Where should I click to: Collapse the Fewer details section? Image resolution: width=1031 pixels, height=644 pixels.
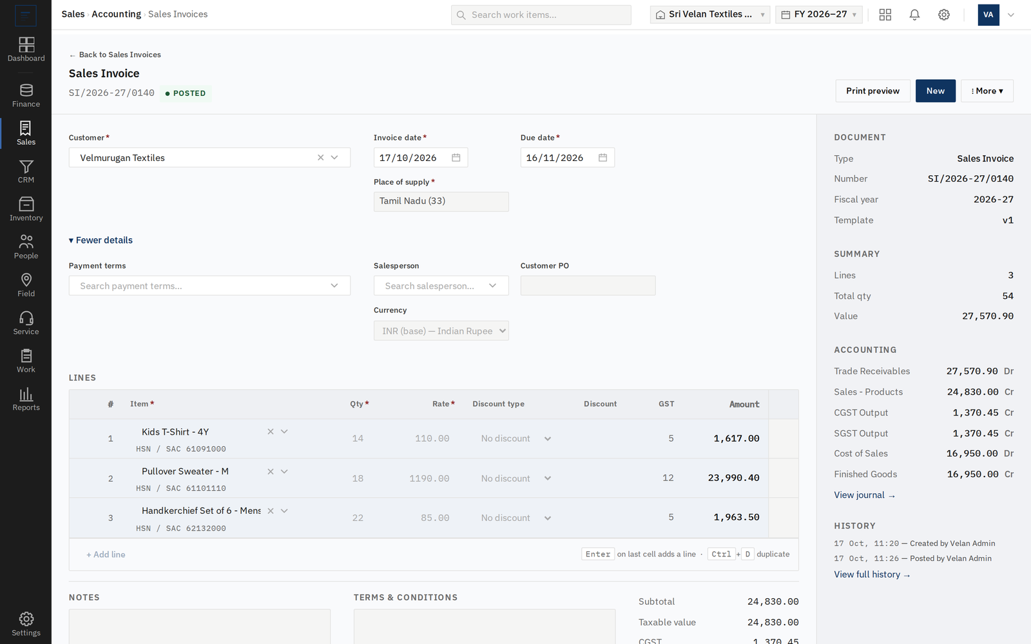(x=101, y=240)
